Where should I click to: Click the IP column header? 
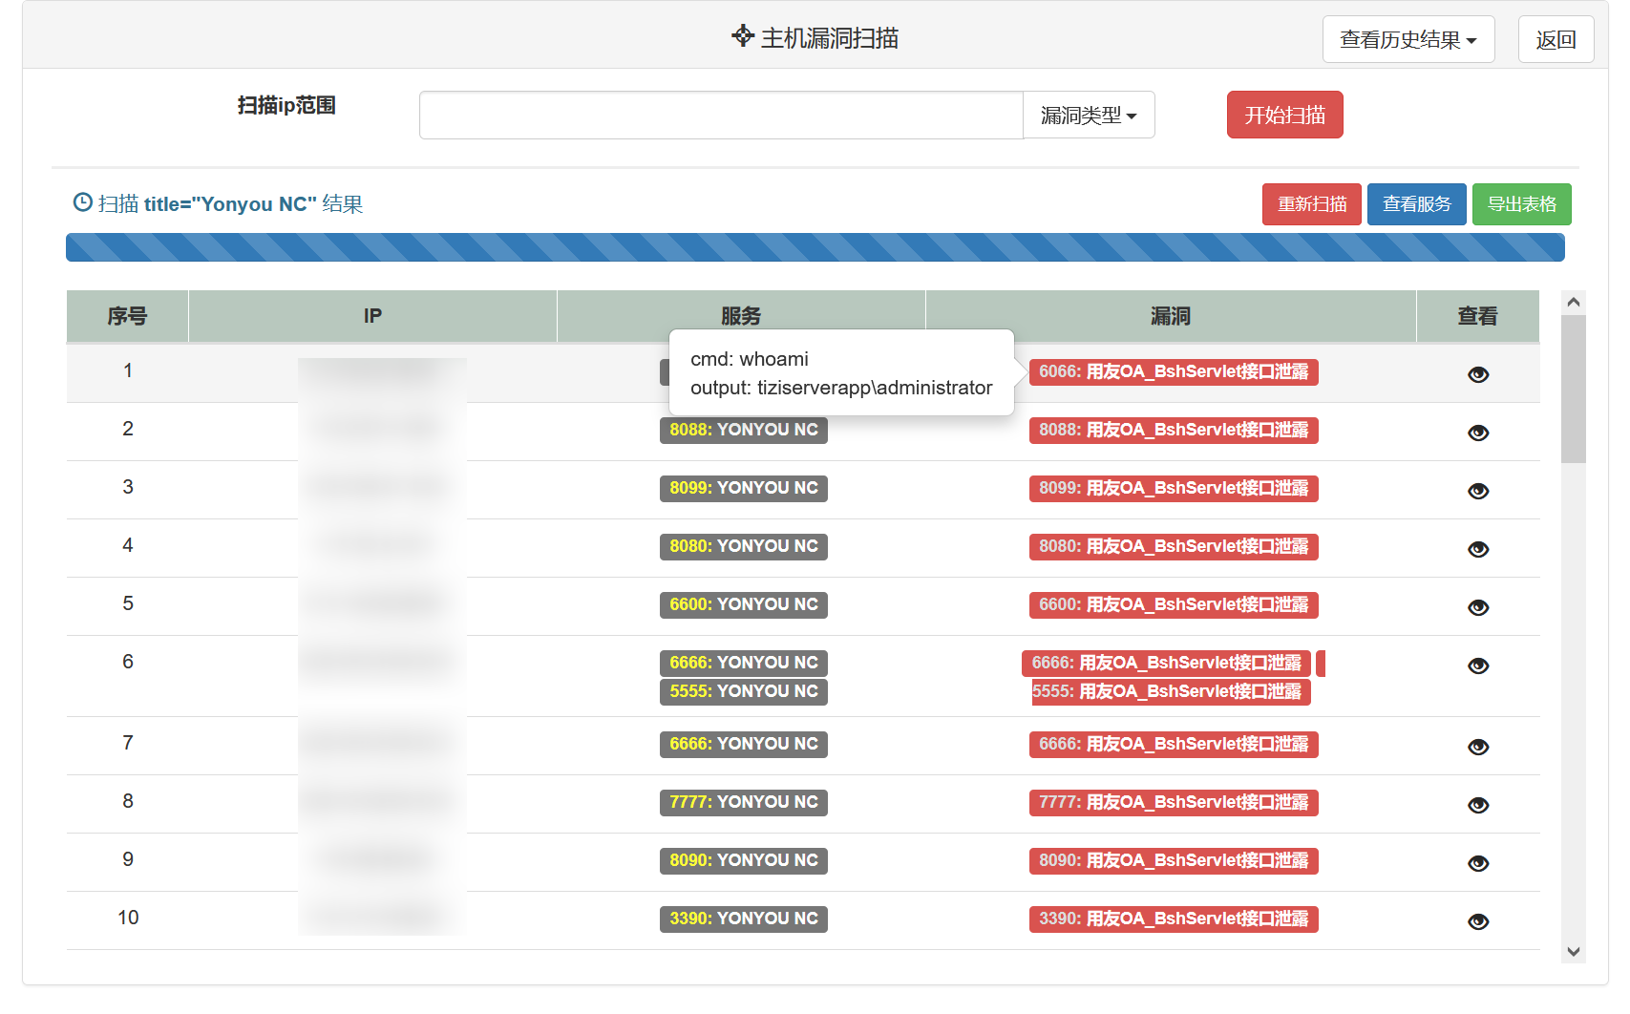point(372,316)
